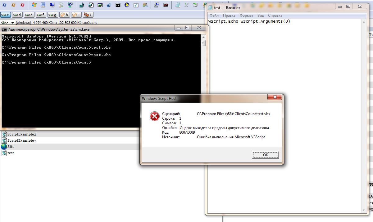Click the cmd window scrollbar up arrow

tap(203, 37)
